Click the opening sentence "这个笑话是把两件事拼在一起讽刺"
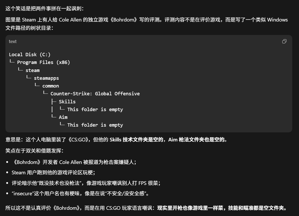The height and width of the screenshot is (216, 299). tap(44, 9)
